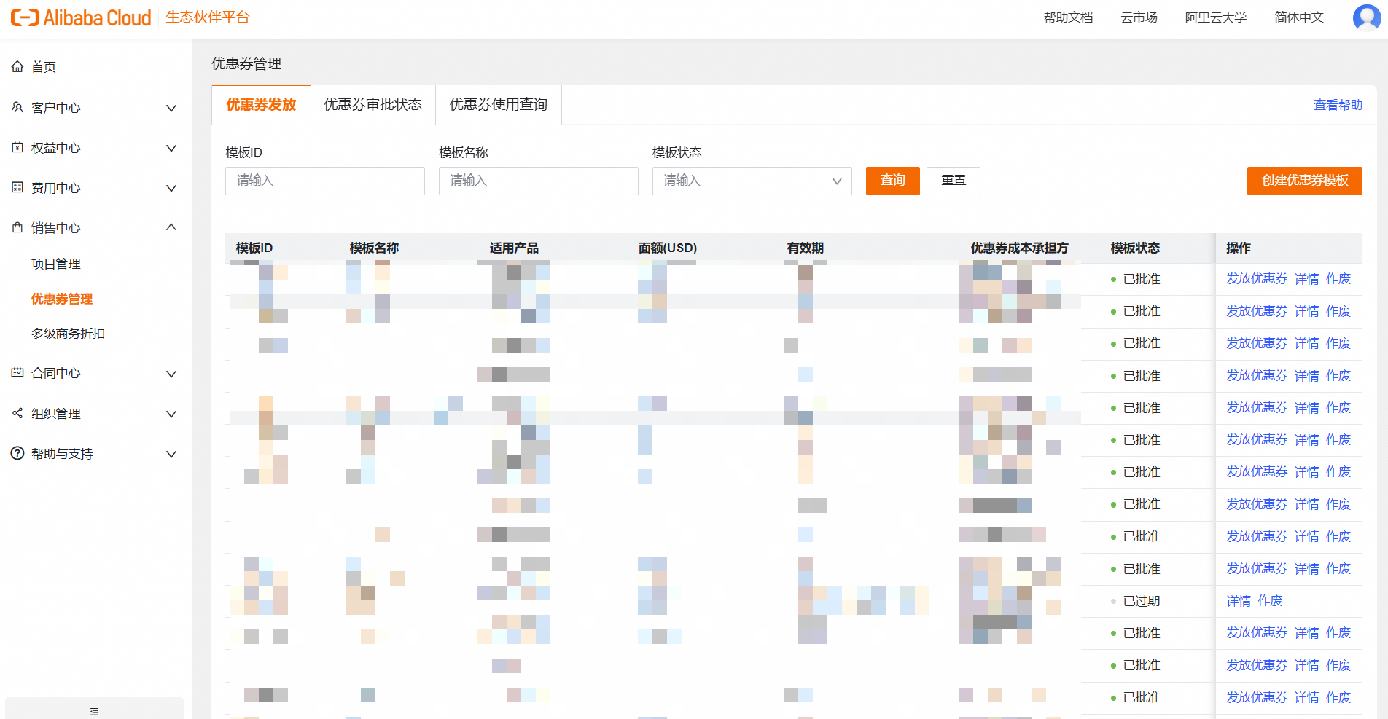1388x719 pixels.
Task: Expand the 帮助与支持 chevron
Action: (x=171, y=454)
